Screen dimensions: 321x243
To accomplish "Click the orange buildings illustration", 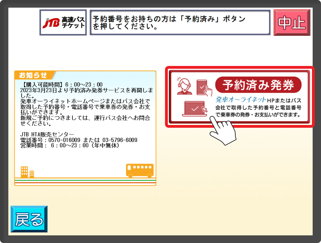I will [x=27, y=172].
